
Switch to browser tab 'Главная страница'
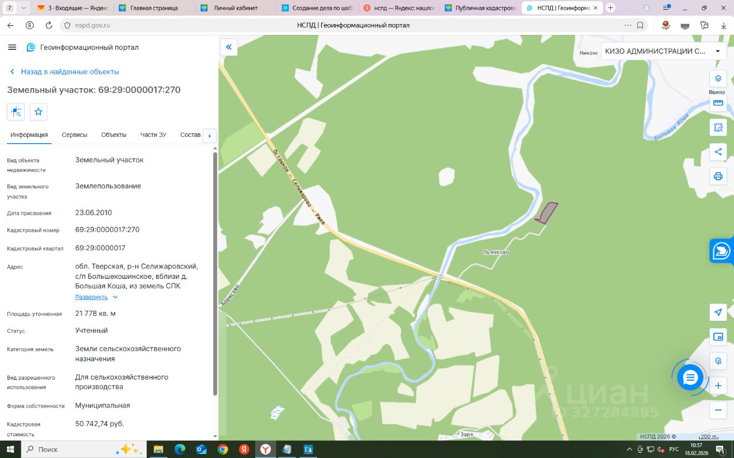point(154,8)
